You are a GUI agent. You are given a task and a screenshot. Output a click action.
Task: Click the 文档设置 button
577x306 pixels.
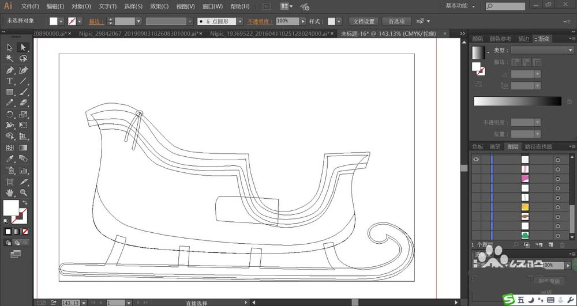[x=364, y=21]
